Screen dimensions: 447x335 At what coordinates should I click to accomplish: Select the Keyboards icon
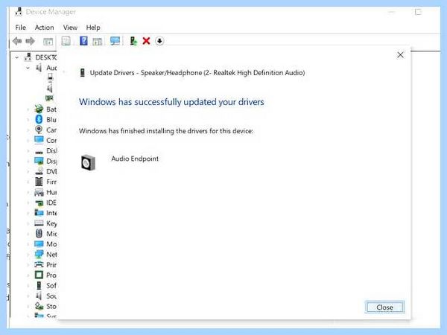point(39,223)
